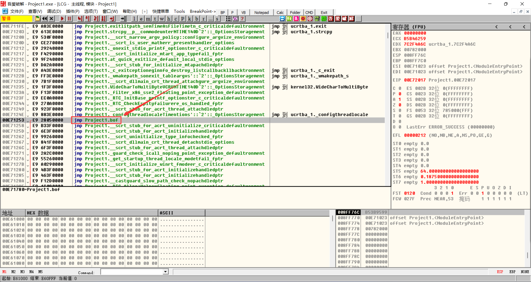Open the 快捷菜单 shortcut menu
Screen dimensions: 531x282
tap(160, 11)
